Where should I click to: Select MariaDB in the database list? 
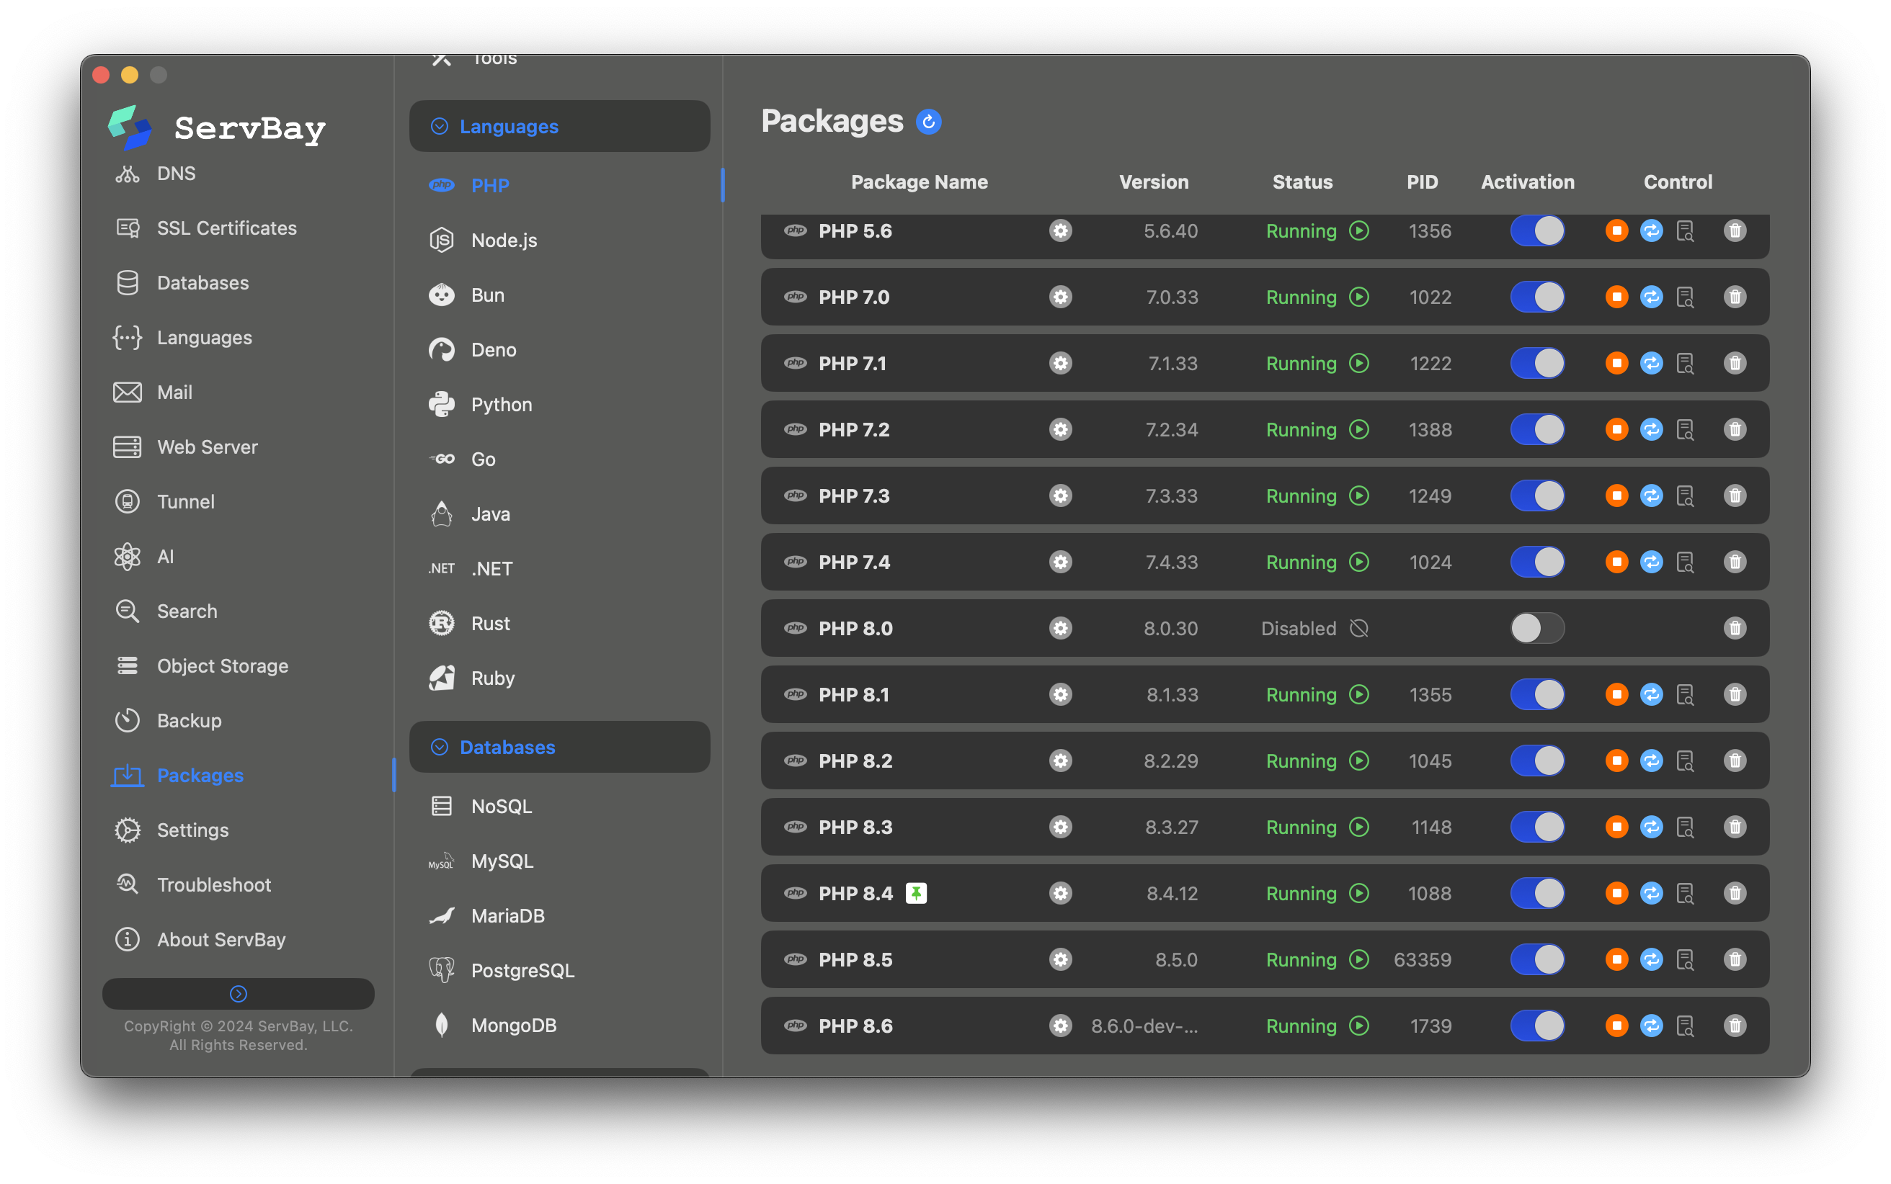point(507,915)
